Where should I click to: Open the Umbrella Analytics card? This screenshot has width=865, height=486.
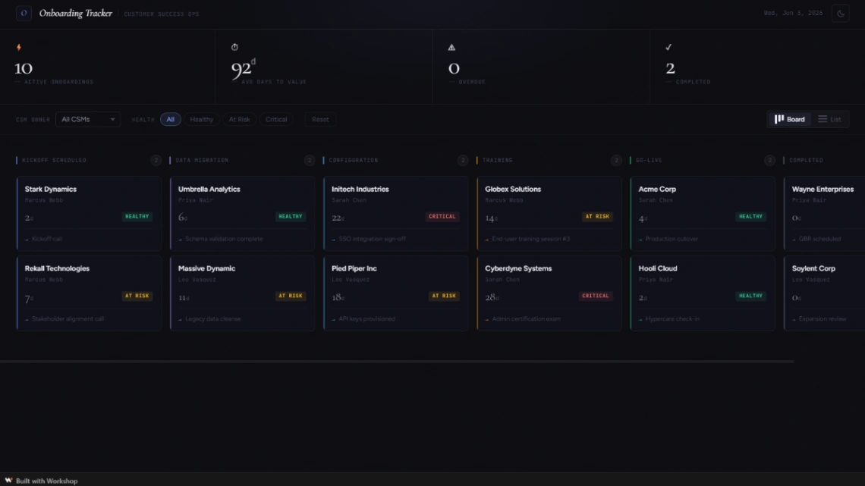(242, 214)
